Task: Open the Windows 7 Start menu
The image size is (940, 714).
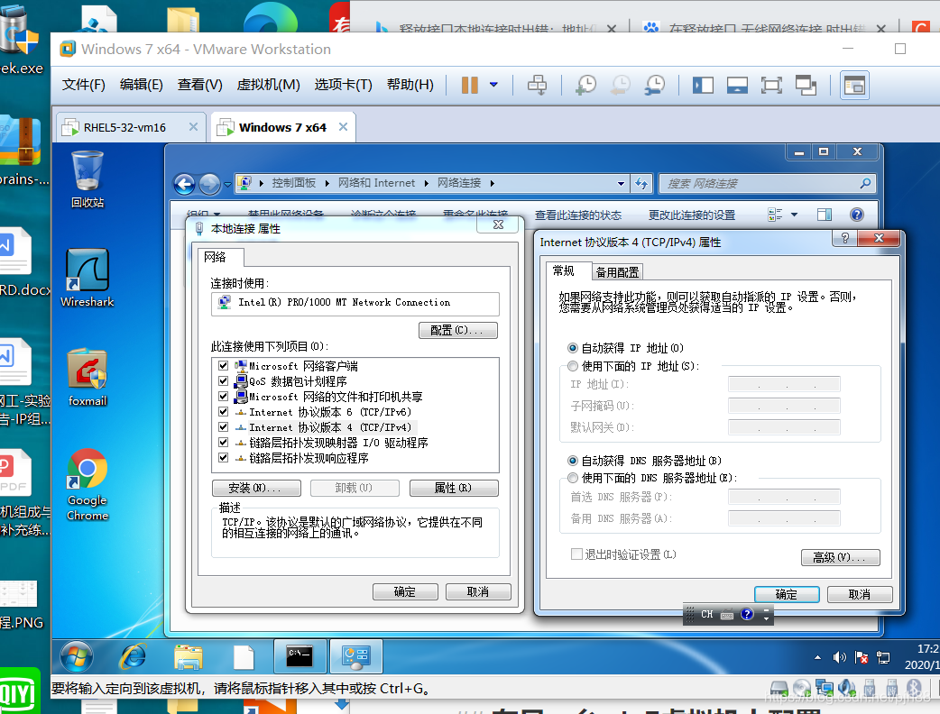Action: pyautogui.click(x=76, y=656)
